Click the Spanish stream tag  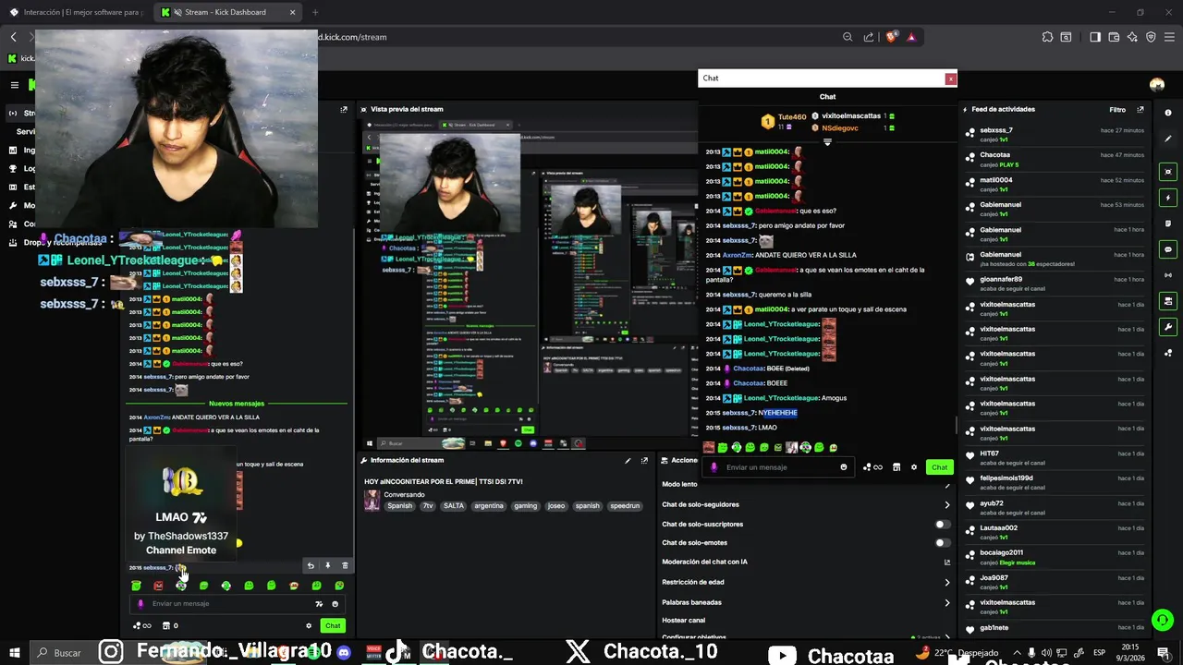(400, 506)
